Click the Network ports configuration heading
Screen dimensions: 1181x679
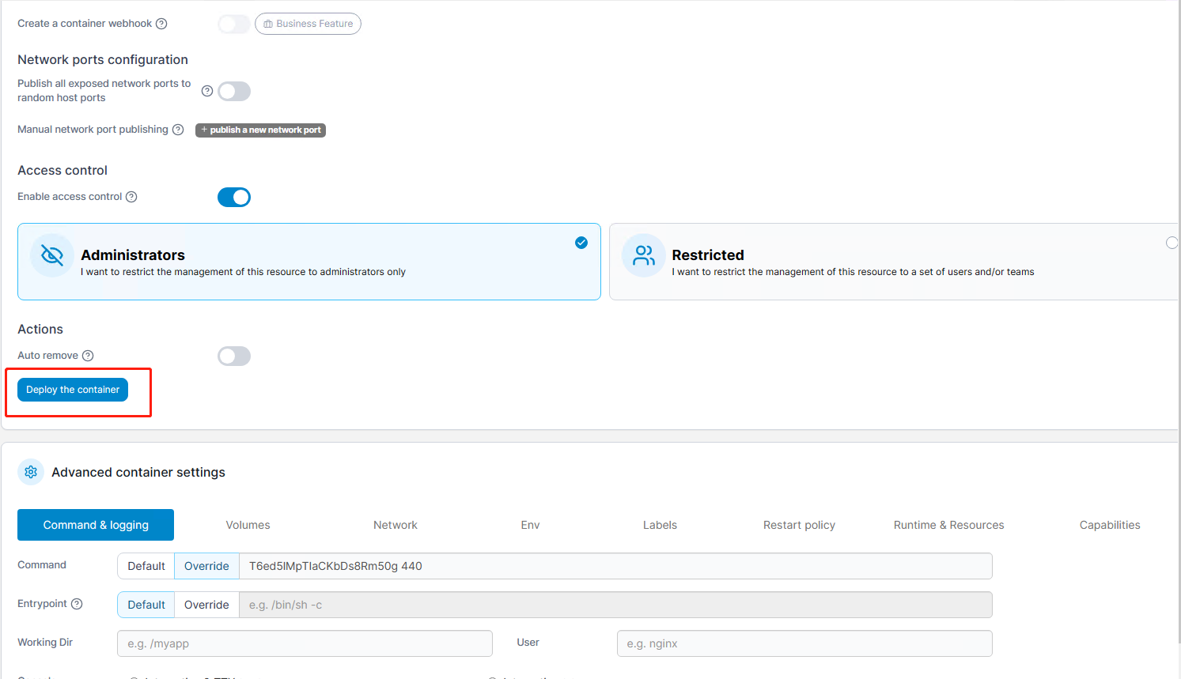pyautogui.click(x=103, y=59)
